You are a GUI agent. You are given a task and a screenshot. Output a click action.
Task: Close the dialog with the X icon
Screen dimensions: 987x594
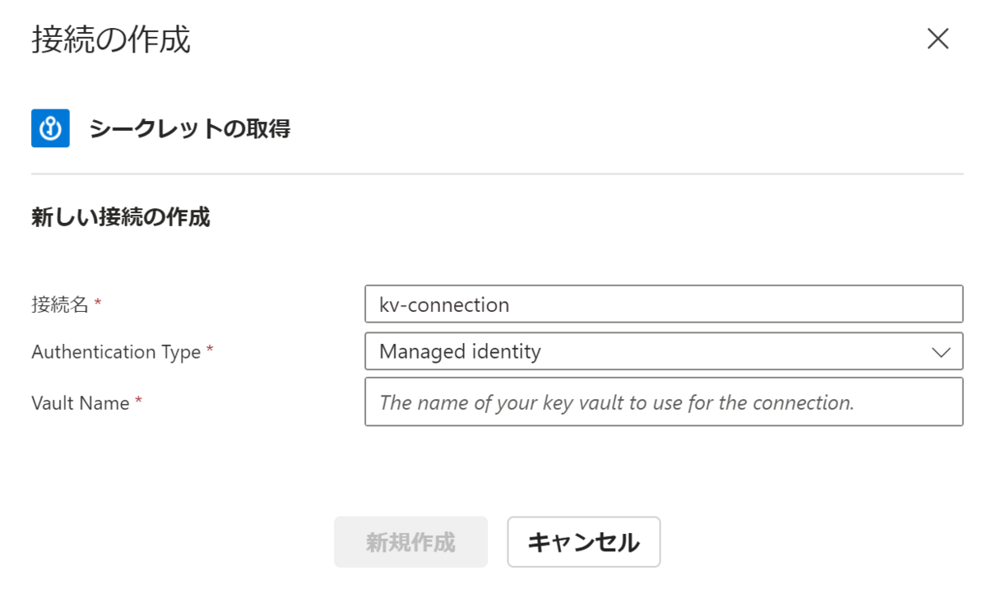[x=937, y=39]
